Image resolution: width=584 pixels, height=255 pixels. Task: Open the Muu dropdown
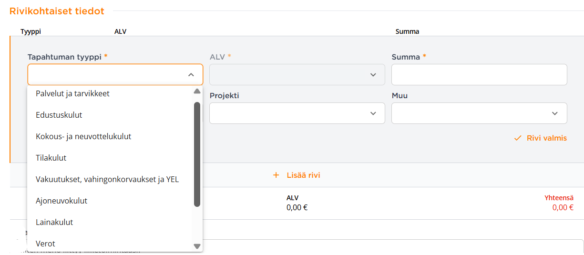click(x=479, y=113)
